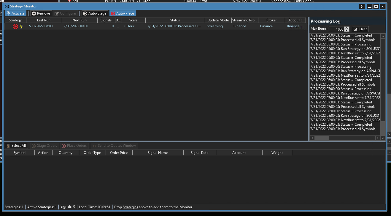
Task: Maximize the Strategy Monitor window
Action: [x=376, y=7]
